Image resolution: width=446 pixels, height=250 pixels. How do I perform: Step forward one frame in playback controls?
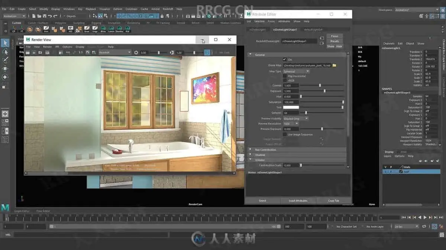click(430, 217)
